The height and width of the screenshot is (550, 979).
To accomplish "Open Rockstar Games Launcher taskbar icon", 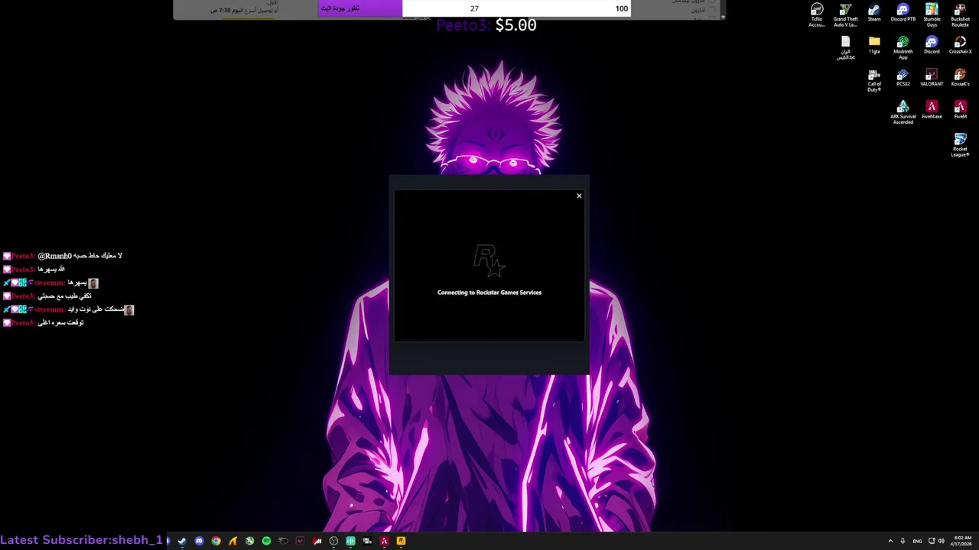I will click(401, 541).
